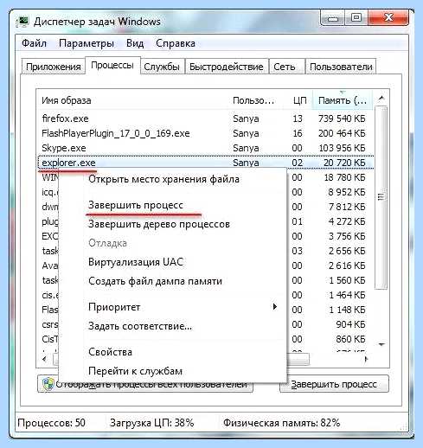Screen dimensions: 423x448
Task: Switch to the Приложения tab
Action: (x=54, y=67)
